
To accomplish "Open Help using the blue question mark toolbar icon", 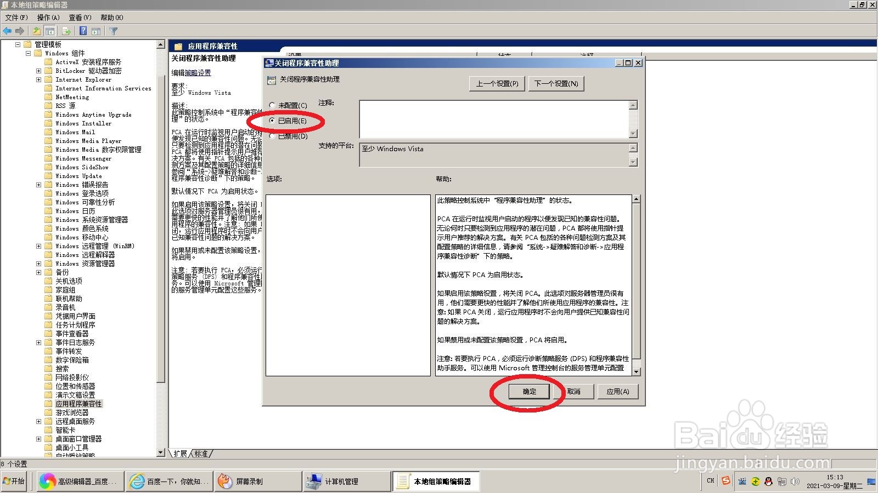I will 83,31.
